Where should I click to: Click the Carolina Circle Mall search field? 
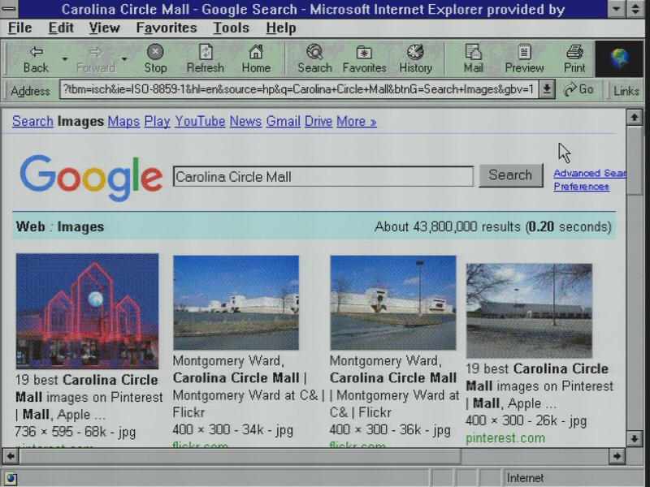323,176
